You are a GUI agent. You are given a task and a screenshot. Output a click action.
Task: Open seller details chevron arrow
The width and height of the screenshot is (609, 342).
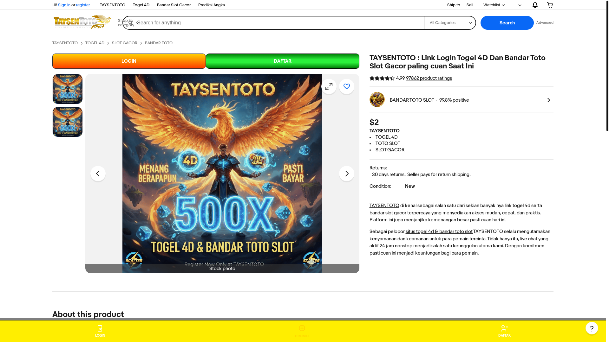(x=549, y=100)
